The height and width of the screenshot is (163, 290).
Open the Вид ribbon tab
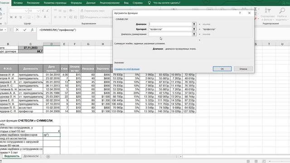click(126, 3)
